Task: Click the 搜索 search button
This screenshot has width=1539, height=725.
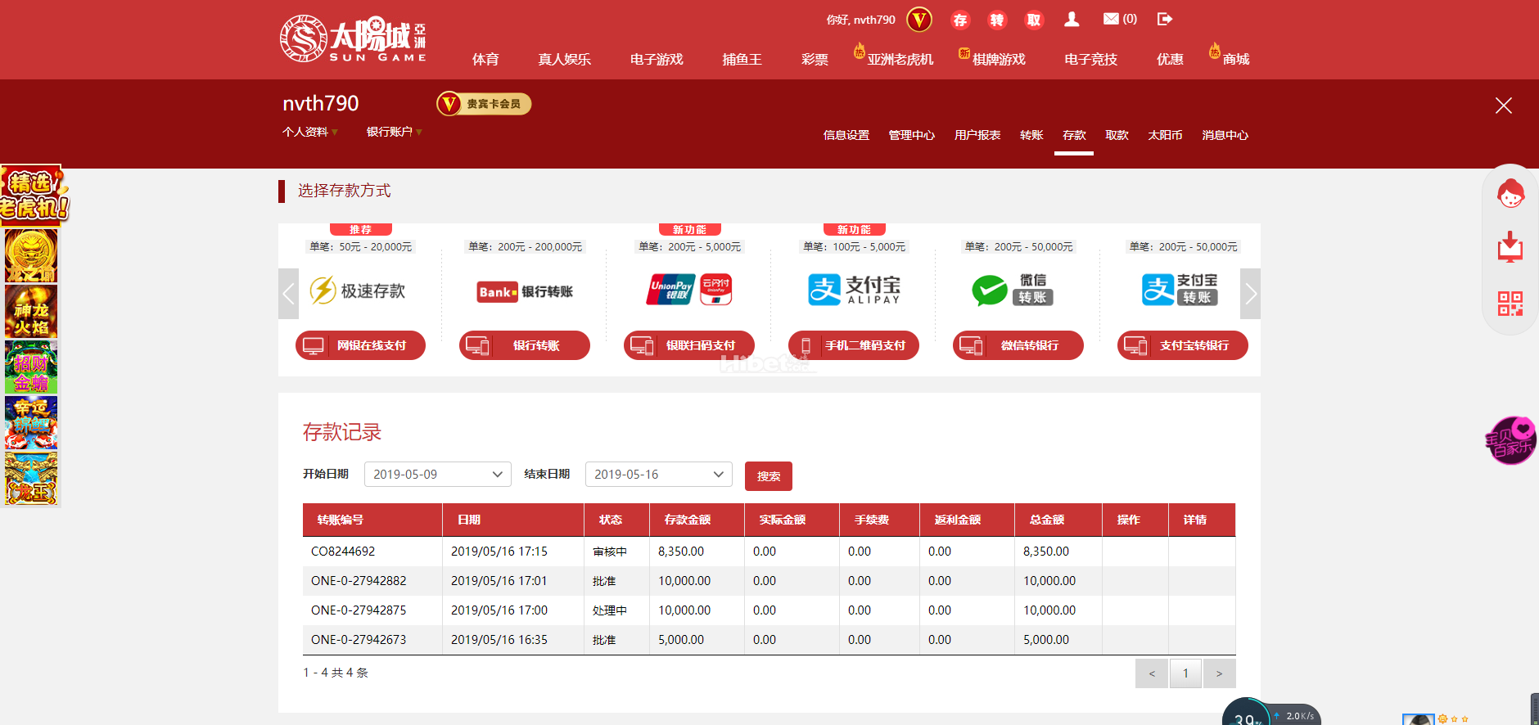Action: click(x=768, y=476)
